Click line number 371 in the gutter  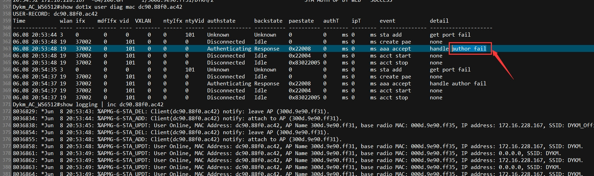[x=6, y=105]
